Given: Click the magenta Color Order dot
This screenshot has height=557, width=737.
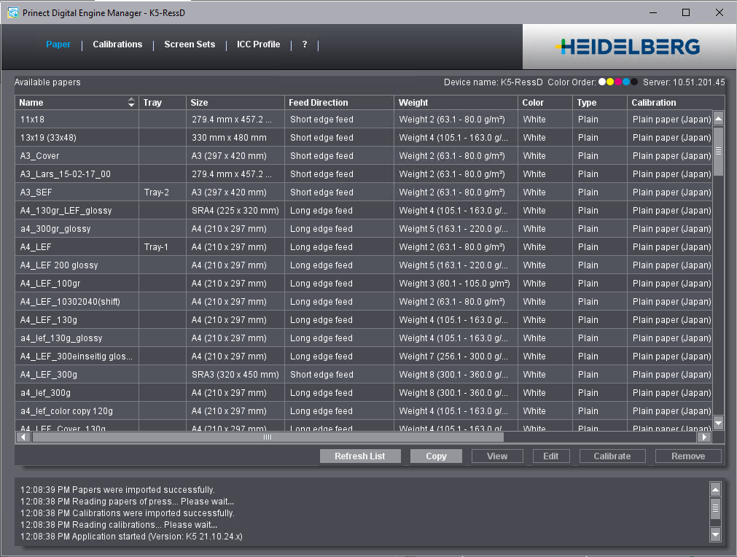Looking at the screenshot, I should click(618, 82).
